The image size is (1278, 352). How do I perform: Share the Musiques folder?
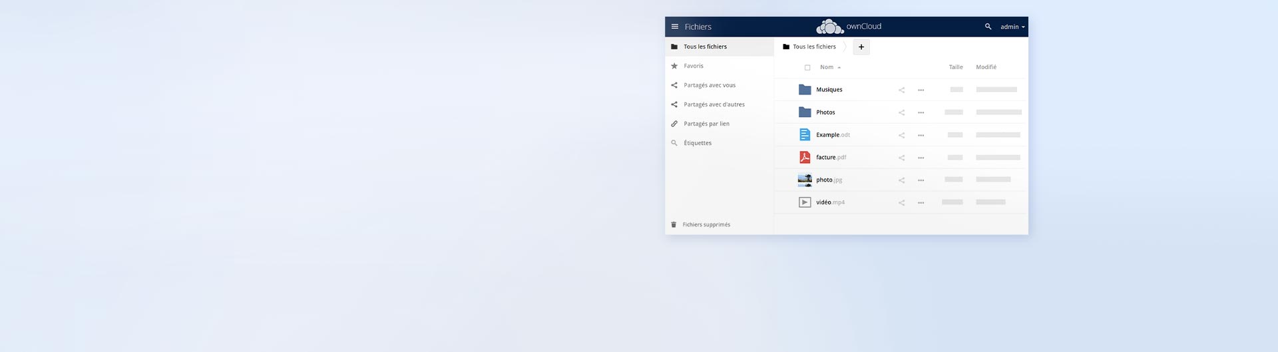point(901,90)
